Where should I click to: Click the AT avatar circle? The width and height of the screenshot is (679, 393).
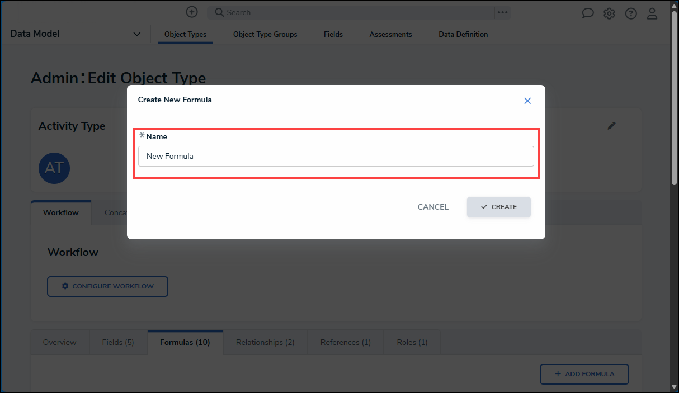click(54, 168)
